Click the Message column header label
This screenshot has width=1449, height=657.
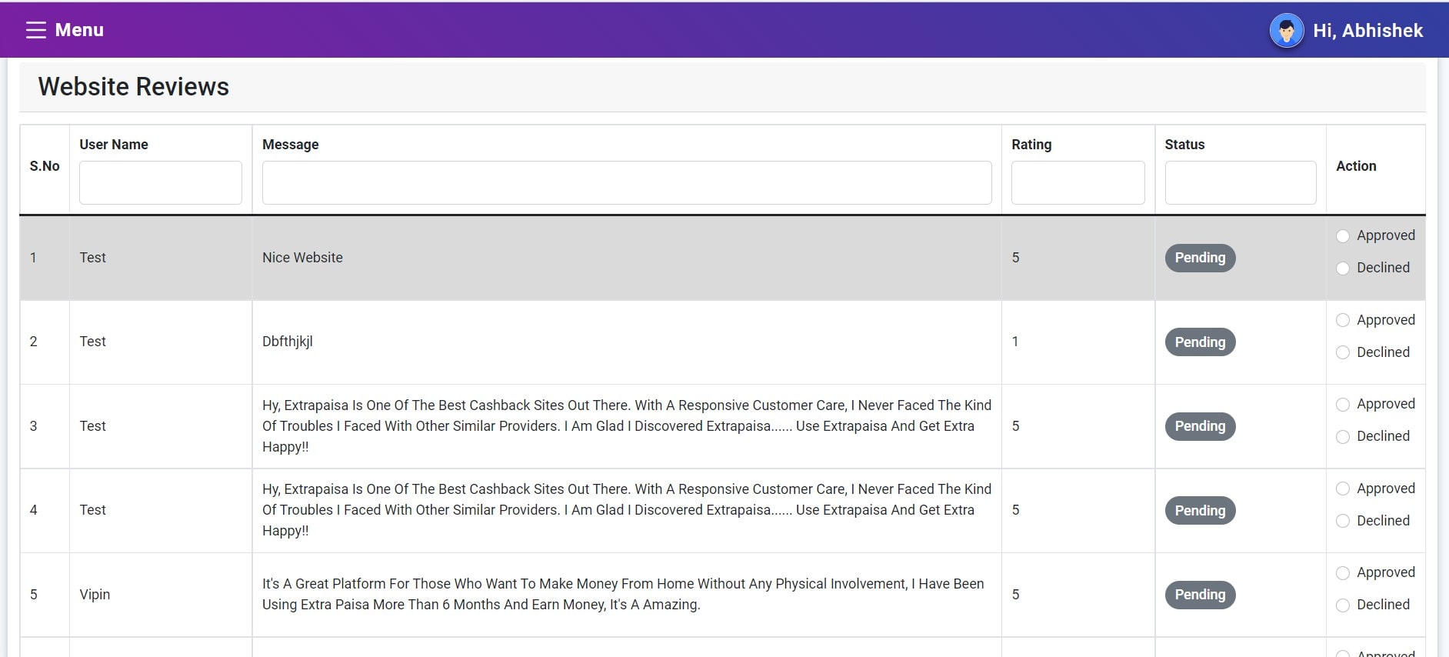pyautogui.click(x=290, y=145)
